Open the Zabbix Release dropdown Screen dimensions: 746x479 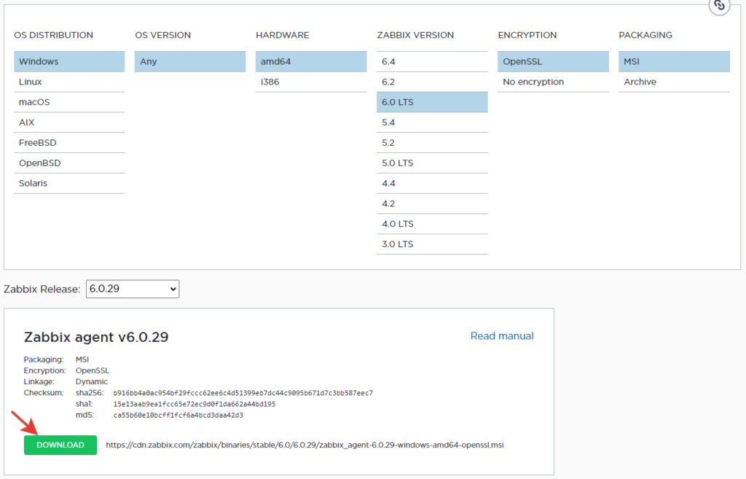tap(133, 289)
